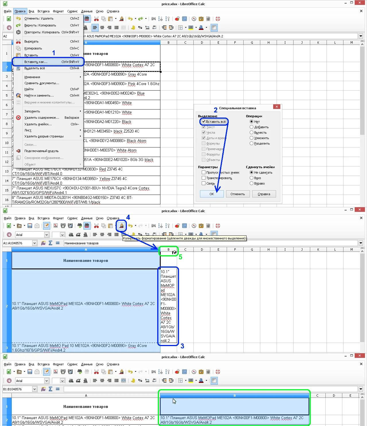This screenshot has height=426, width=367.
Task: Select 'Вниз' shift cells radio button
Action: pos(252,178)
